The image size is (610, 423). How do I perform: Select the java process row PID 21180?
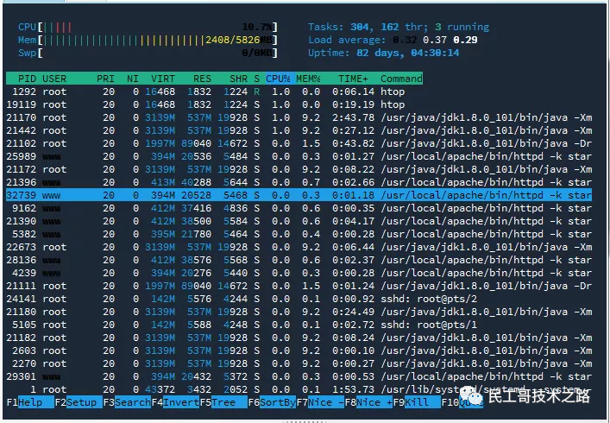click(x=299, y=312)
